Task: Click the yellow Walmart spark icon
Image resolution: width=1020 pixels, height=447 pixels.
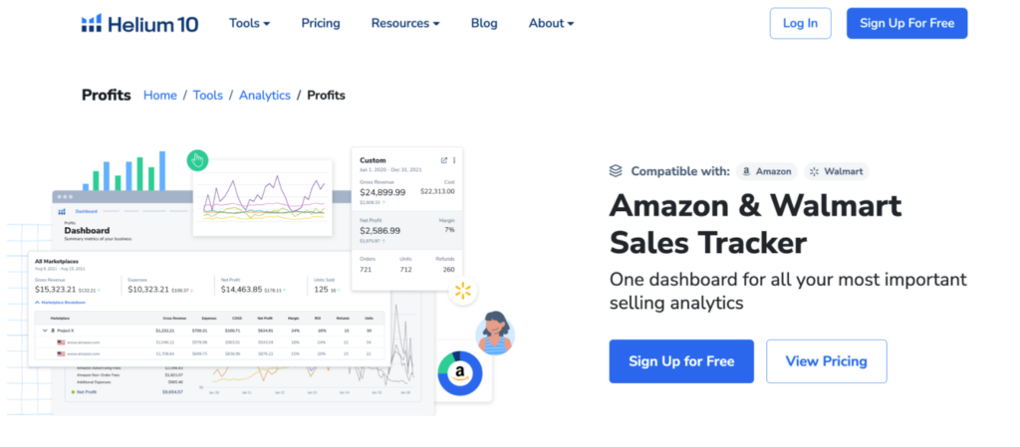Action: click(463, 291)
